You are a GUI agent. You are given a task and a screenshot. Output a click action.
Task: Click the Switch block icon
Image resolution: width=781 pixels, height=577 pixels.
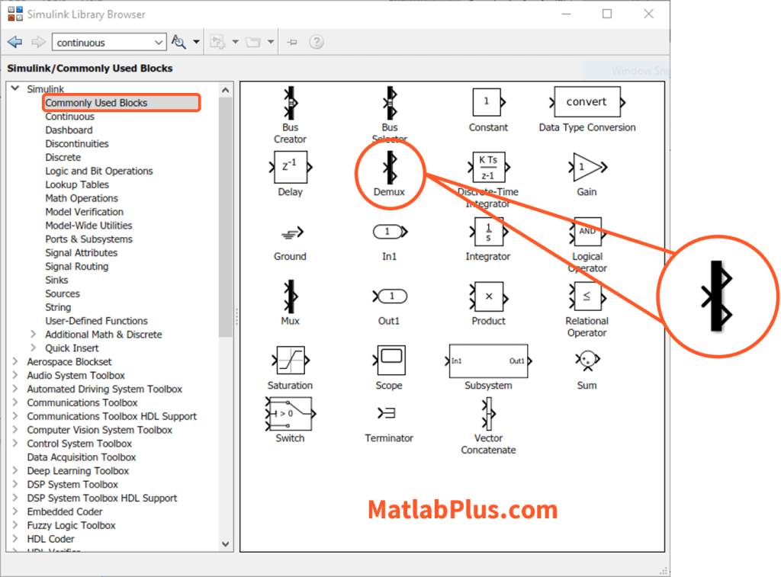click(x=290, y=414)
